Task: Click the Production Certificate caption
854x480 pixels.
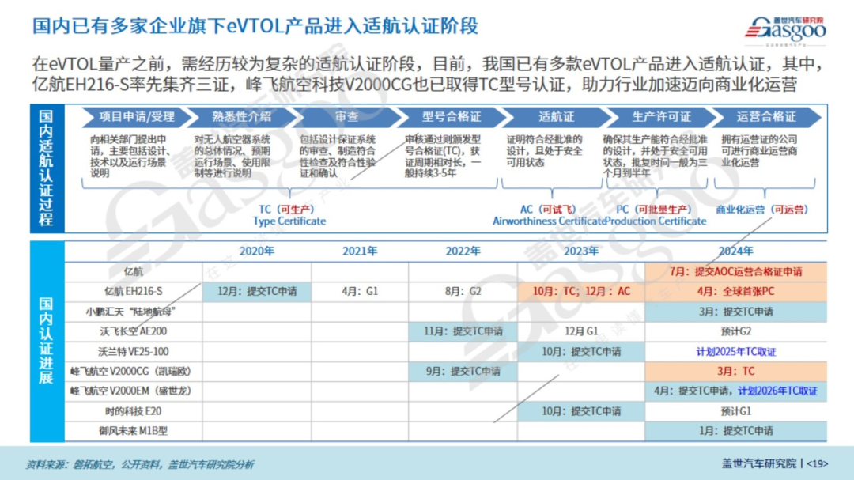Action: 656,221
